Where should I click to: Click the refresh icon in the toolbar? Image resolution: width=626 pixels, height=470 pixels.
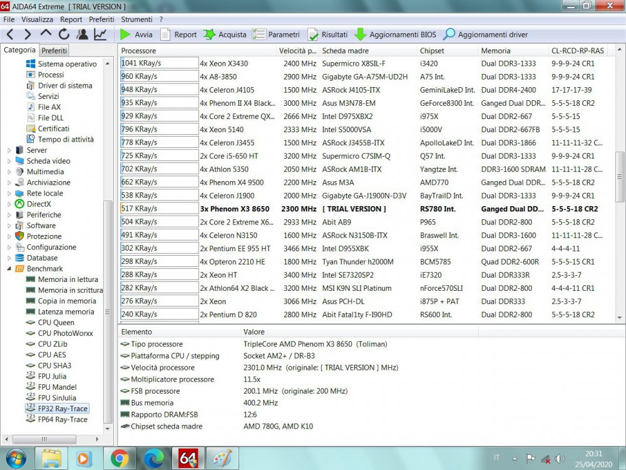(64, 34)
